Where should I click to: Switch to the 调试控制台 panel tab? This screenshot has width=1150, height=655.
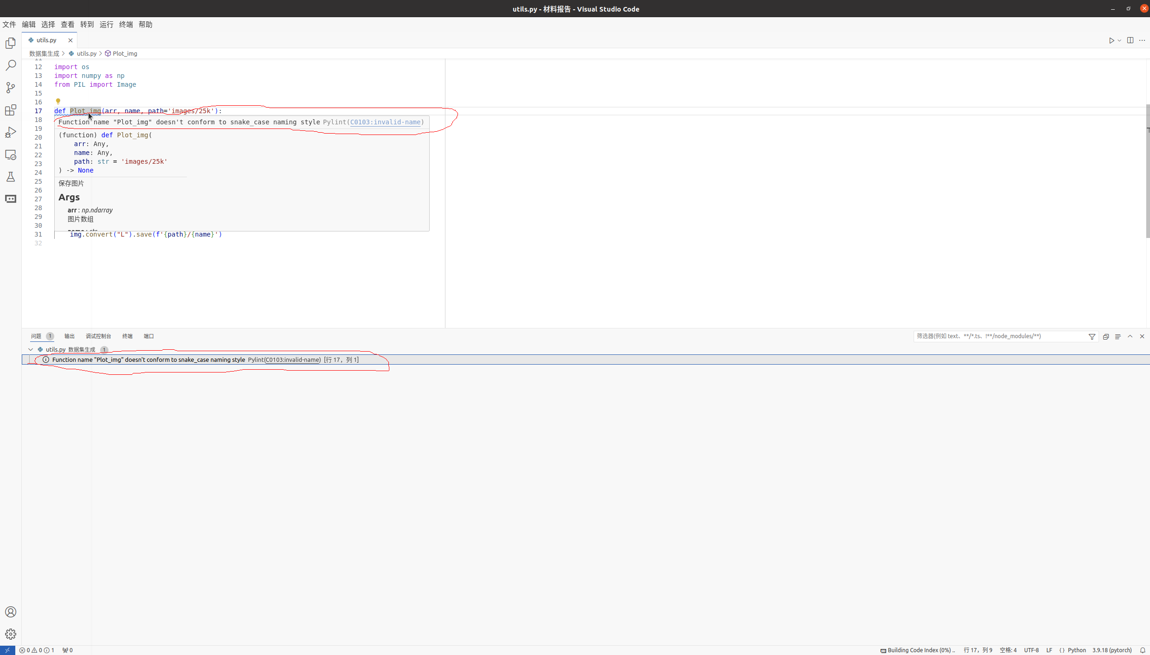click(98, 336)
